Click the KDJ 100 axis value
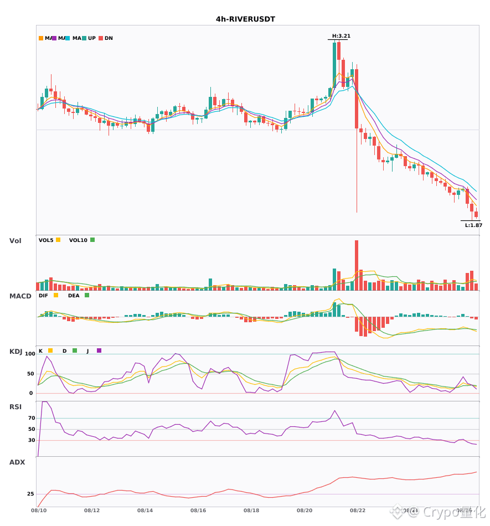Viewport: 490px width, 526px height. pos(30,354)
